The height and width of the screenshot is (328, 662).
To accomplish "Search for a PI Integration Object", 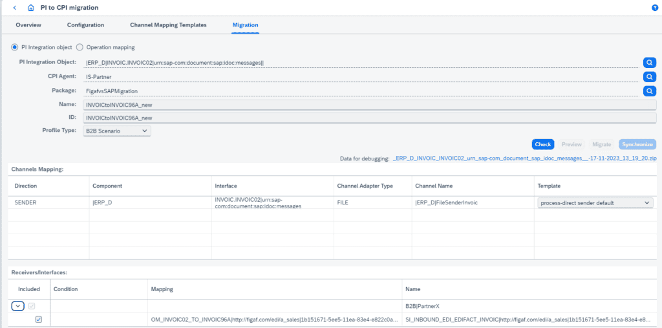I will 649,63.
